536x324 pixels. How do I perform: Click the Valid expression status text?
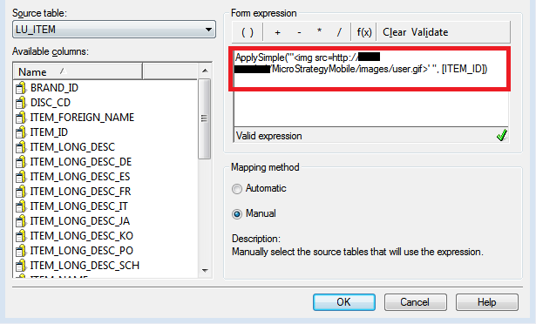tap(269, 136)
